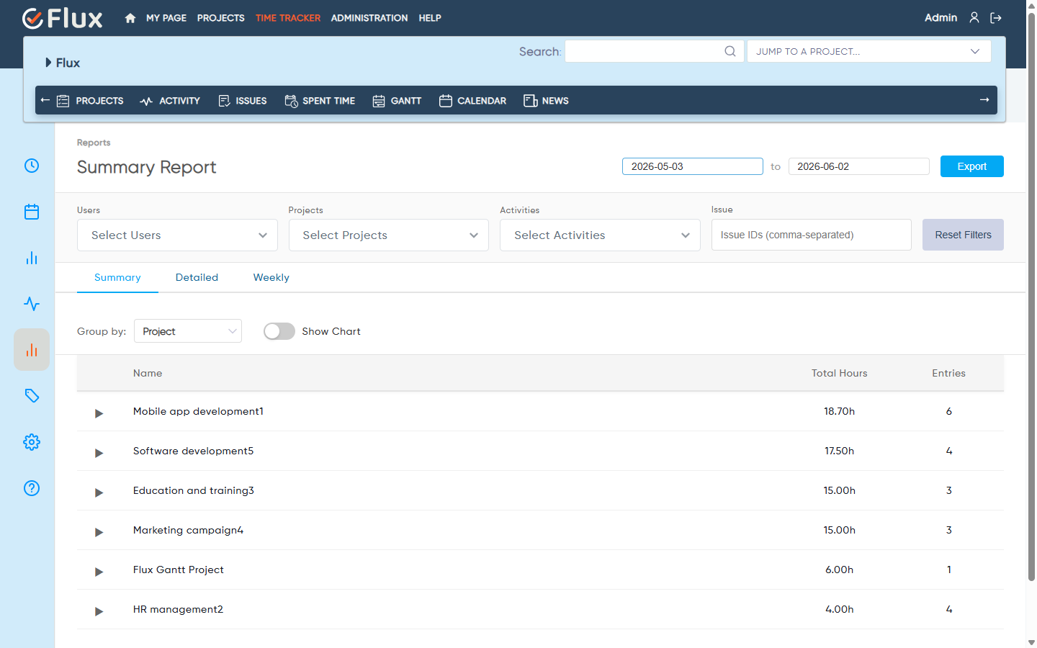1037x648 pixels.
Task: Click the Reports breadcrumb label
Action: tap(94, 143)
